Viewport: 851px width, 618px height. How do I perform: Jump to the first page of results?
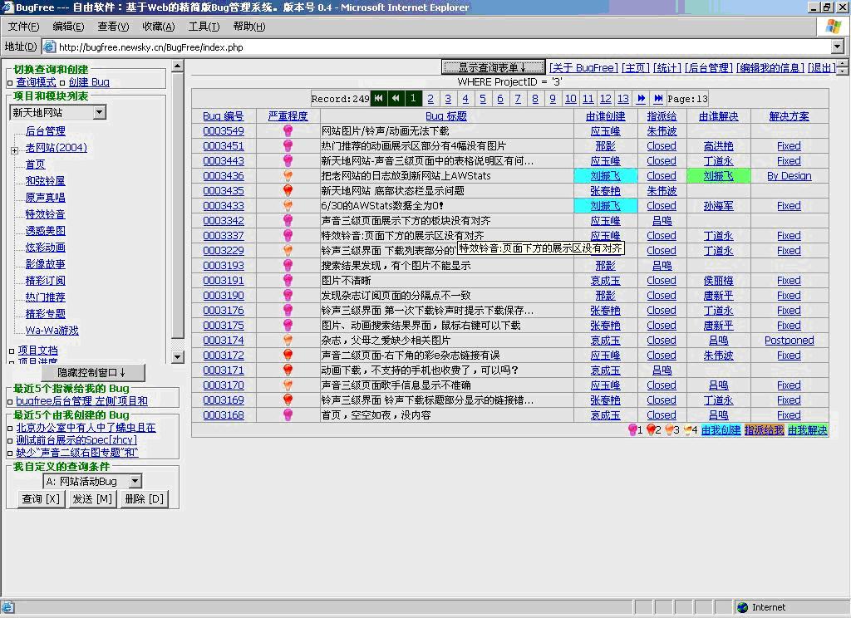(x=378, y=99)
